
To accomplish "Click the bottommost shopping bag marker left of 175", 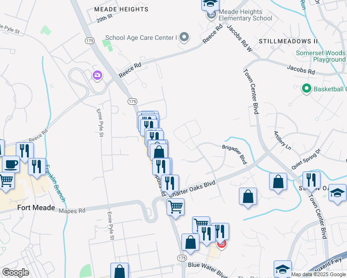I will 120,271.
